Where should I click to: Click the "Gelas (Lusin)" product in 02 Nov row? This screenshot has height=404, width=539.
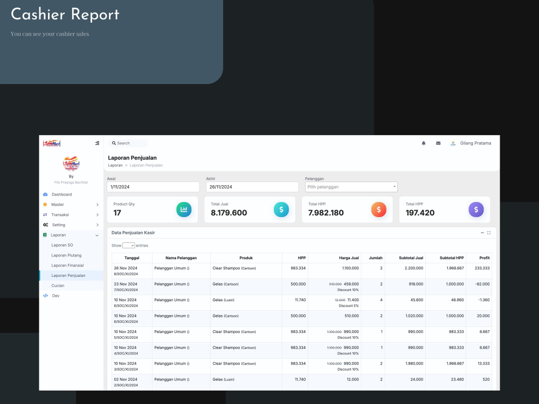click(224, 380)
